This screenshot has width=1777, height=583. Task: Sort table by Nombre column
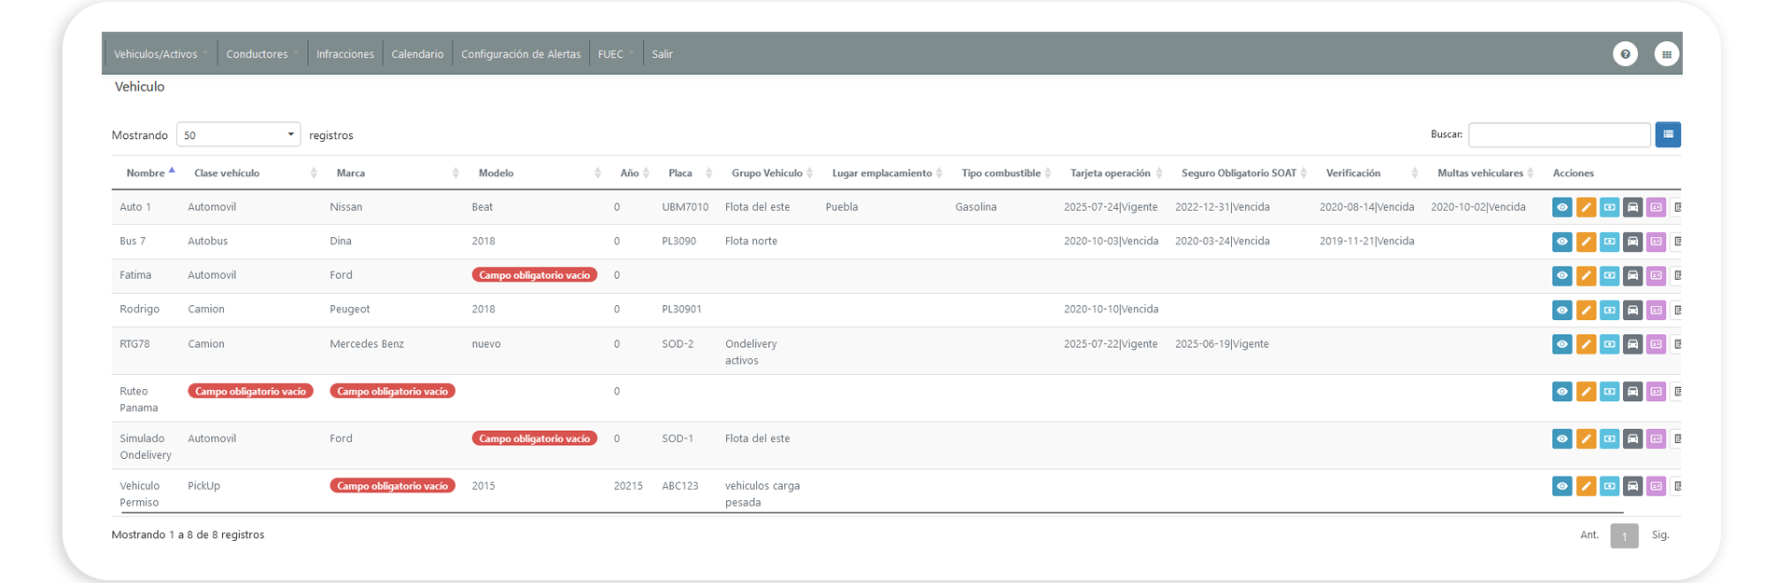pos(146,173)
